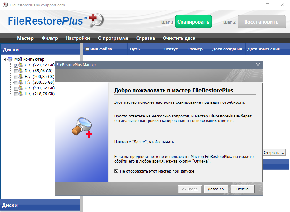Viewport: 290px width, 212px height.
Task: Click the F:\ drive icon
Action: (20, 82)
